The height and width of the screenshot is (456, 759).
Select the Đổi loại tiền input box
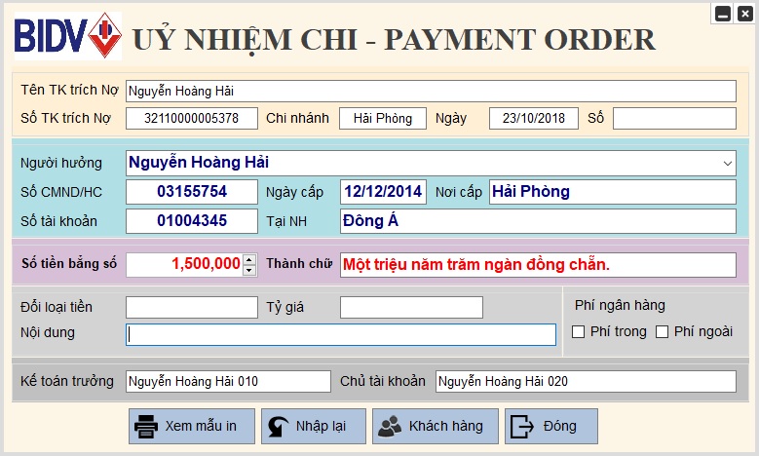click(x=192, y=308)
